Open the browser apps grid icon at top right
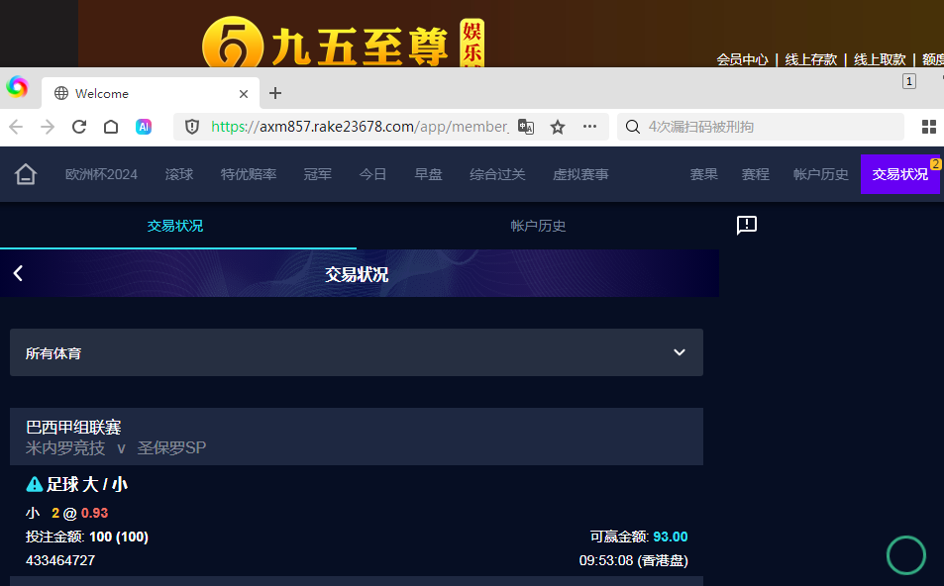Image resolution: width=944 pixels, height=586 pixels. tap(929, 127)
